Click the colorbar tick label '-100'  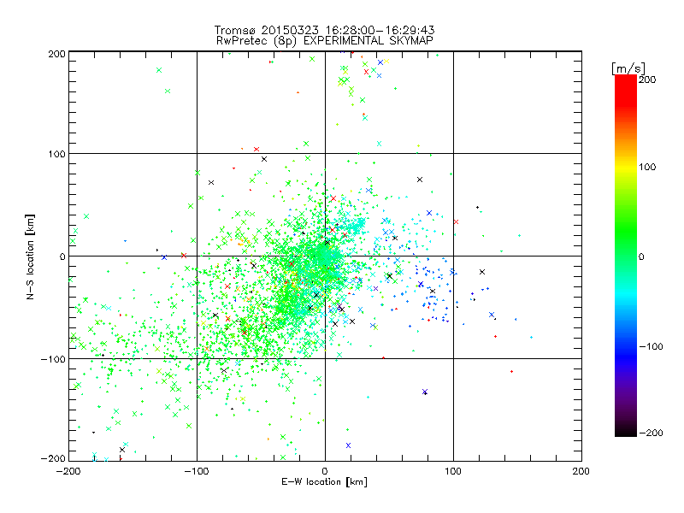[x=651, y=347]
